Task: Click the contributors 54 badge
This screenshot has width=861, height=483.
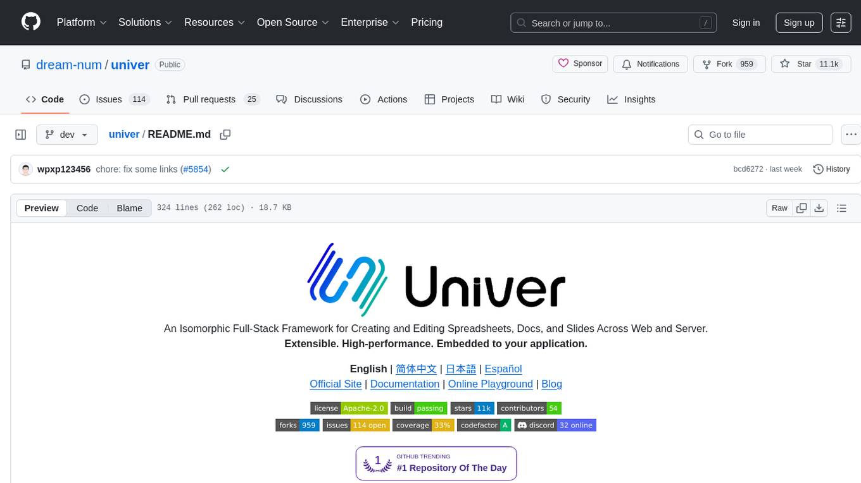Action: tap(529, 408)
